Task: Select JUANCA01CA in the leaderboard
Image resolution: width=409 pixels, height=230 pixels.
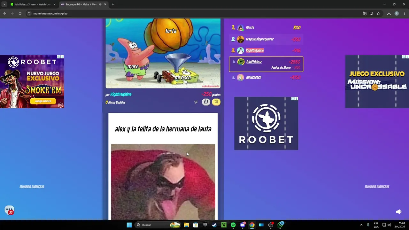Action: pos(253,78)
